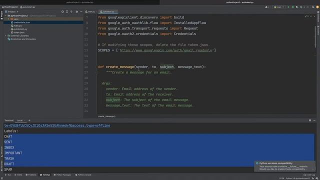This screenshot has height=180, width=320.
Task: Open the Terminal panel settings gear
Action: (x=310, y=120)
